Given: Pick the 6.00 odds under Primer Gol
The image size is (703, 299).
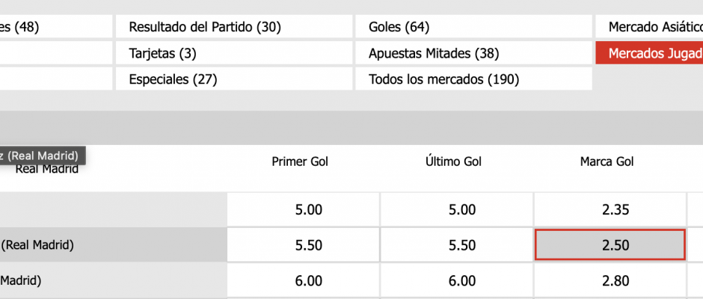Looking at the screenshot, I should [304, 280].
